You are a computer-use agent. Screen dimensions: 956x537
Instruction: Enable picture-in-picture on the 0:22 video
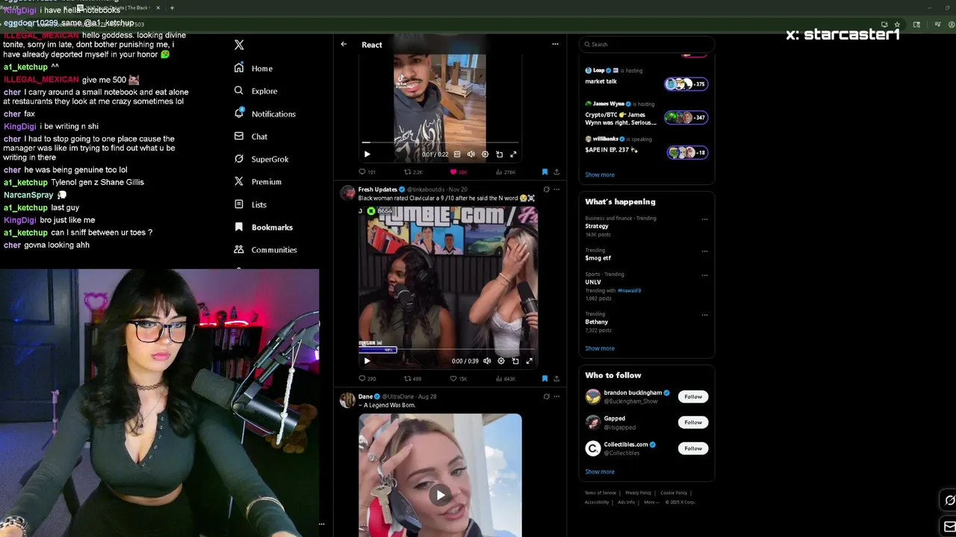[499, 154]
